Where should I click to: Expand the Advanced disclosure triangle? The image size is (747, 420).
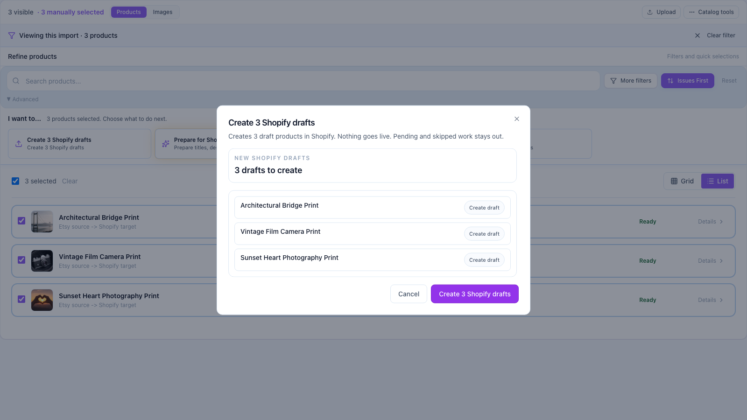tap(9, 99)
